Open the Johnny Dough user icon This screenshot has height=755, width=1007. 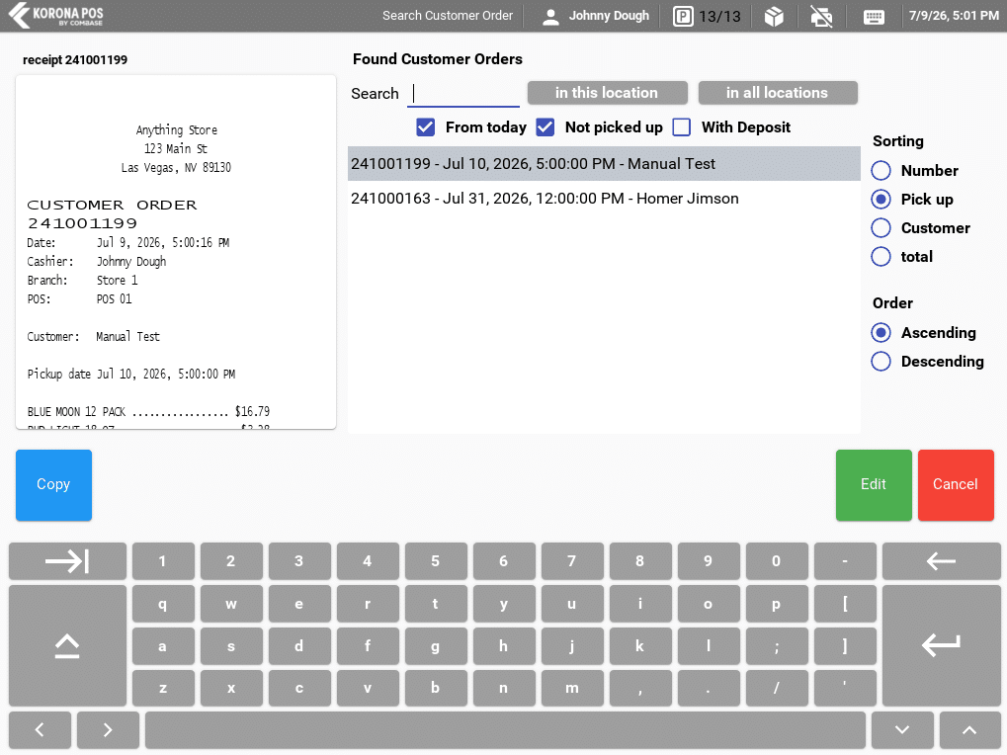[550, 16]
